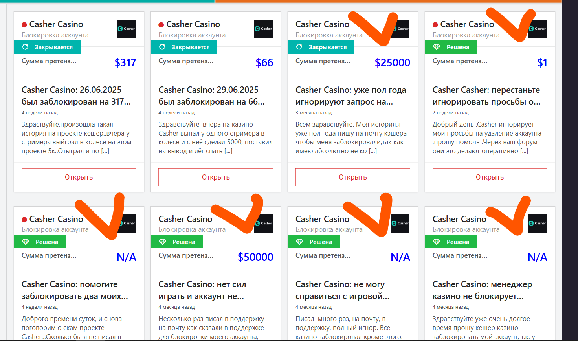The height and width of the screenshot is (341, 578).
Task: Click the diamond icon on the $1 card's Решена badge
Action: coord(436,47)
